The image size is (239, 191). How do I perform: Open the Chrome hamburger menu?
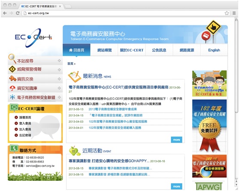pos(234,13)
